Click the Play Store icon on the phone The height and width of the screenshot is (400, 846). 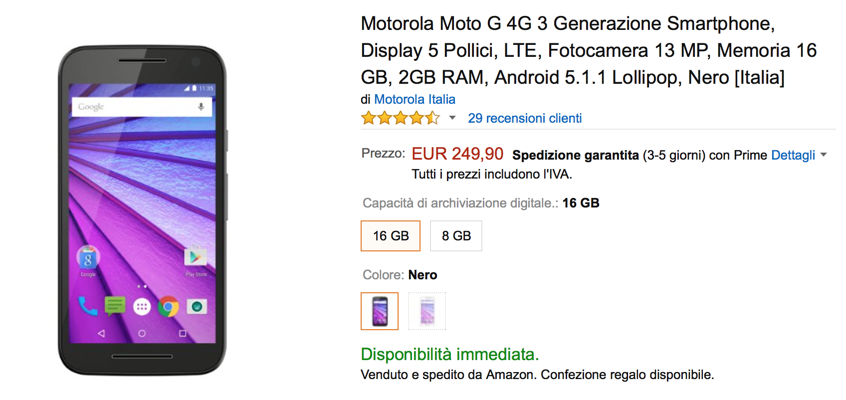[195, 257]
